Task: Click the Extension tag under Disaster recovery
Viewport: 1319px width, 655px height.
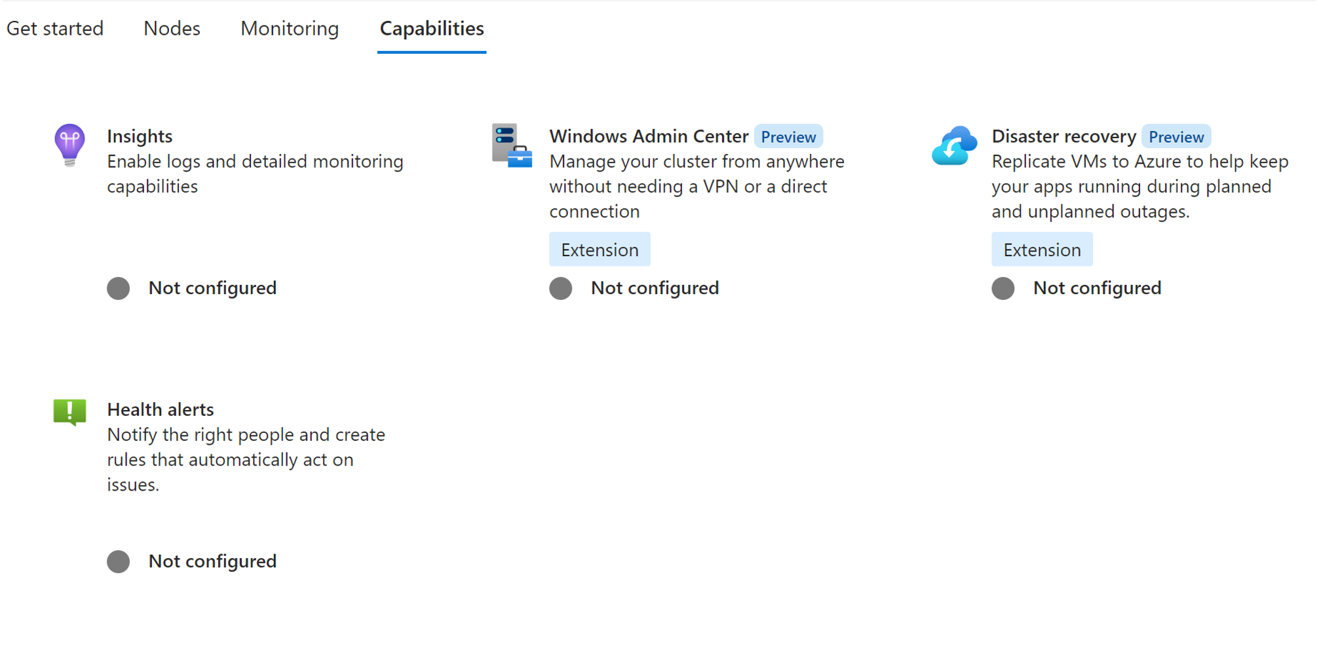Action: coord(1042,250)
